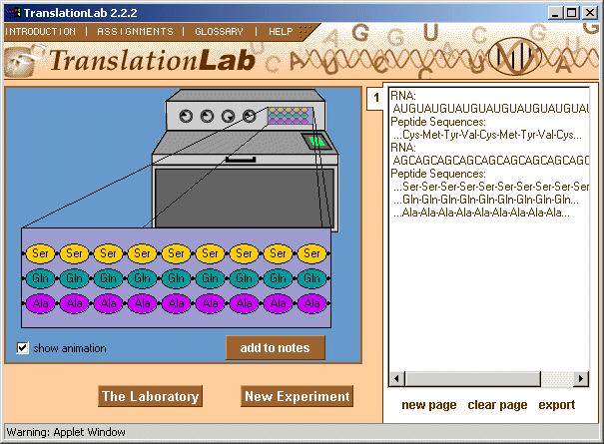Click clear page in notes panel

[x=497, y=405]
